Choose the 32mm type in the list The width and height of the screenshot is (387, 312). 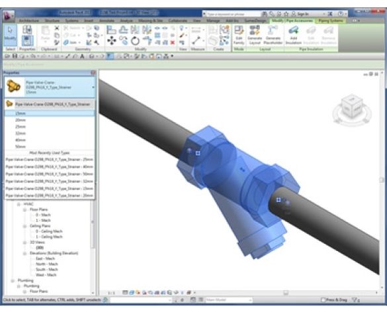(50, 133)
